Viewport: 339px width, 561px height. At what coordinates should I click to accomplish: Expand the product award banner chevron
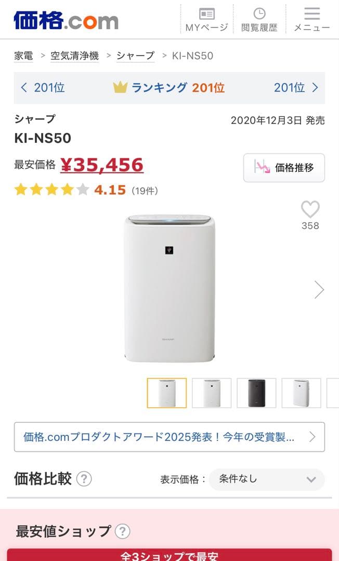pos(312,437)
